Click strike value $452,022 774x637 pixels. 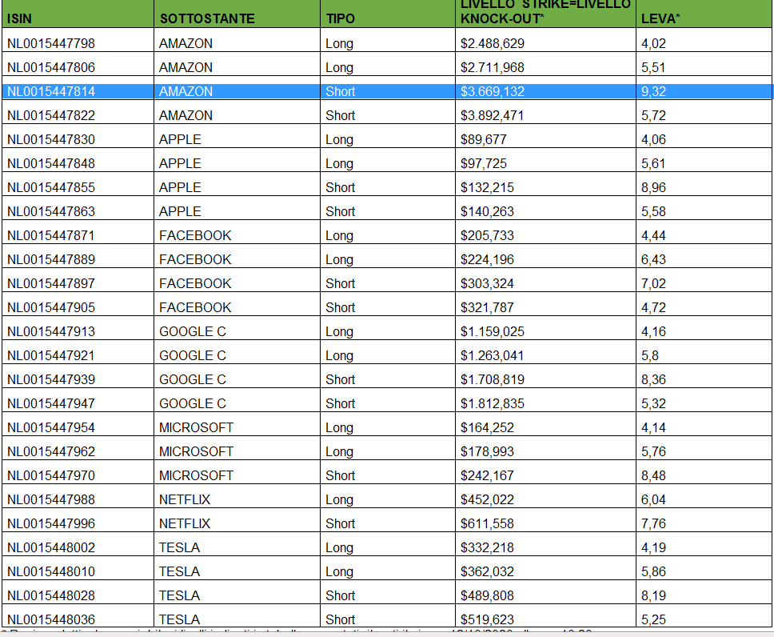487,499
